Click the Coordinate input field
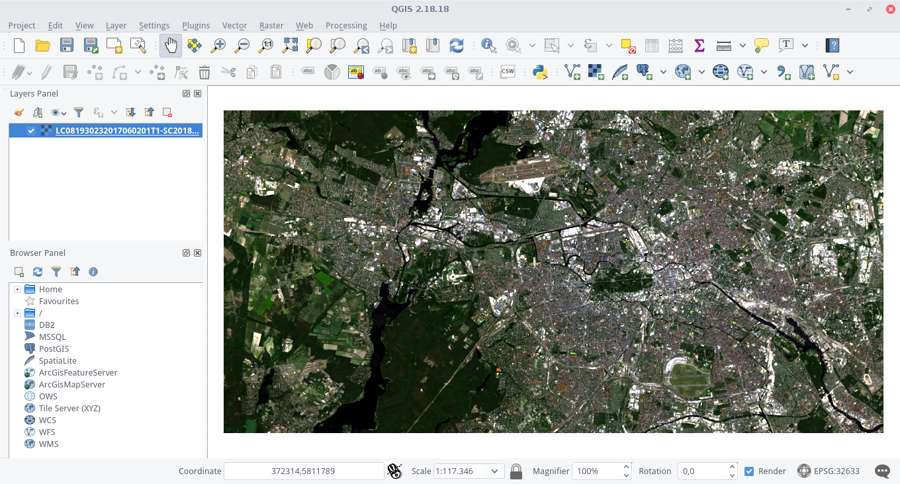This screenshot has height=484, width=900. point(304,471)
